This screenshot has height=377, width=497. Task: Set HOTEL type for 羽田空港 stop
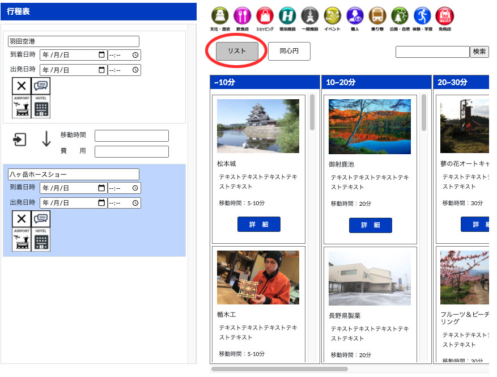[41, 107]
